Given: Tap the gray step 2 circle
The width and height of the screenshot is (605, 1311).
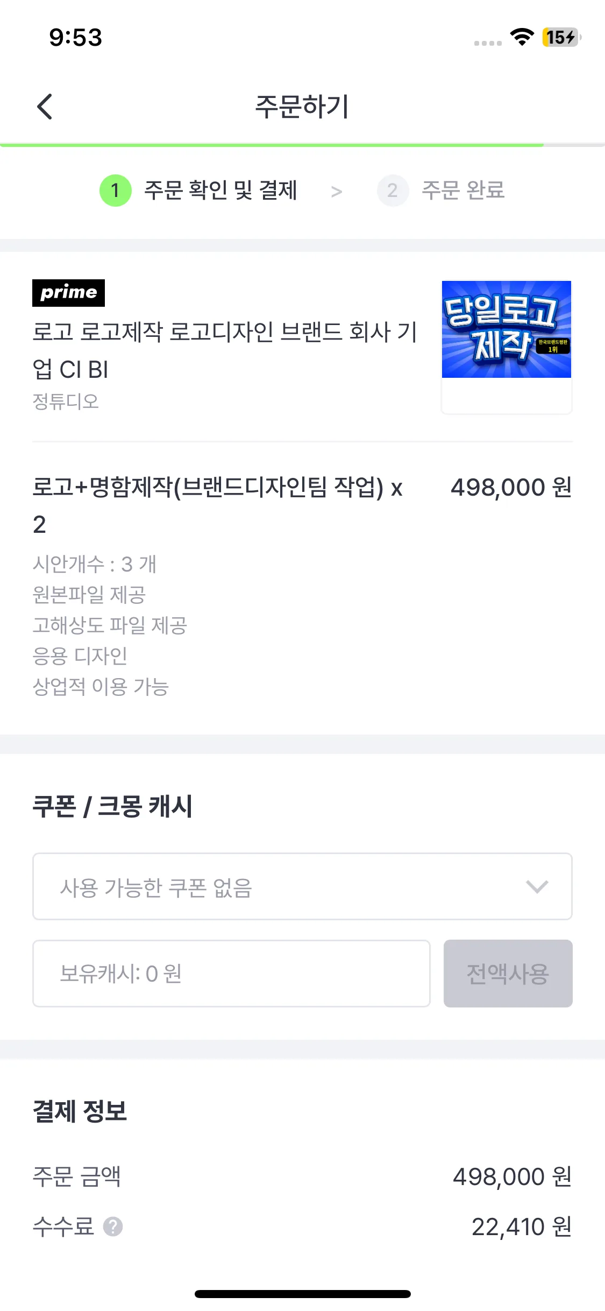Looking at the screenshot, I should [x=393, y=191].
